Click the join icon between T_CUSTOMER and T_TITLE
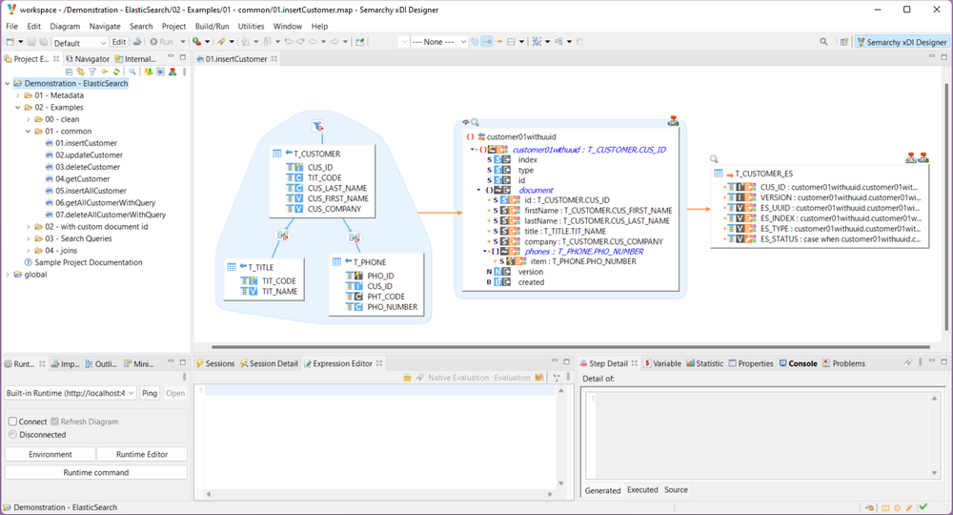The height and width of the screenshot is (515, 953). coord(282,235)
